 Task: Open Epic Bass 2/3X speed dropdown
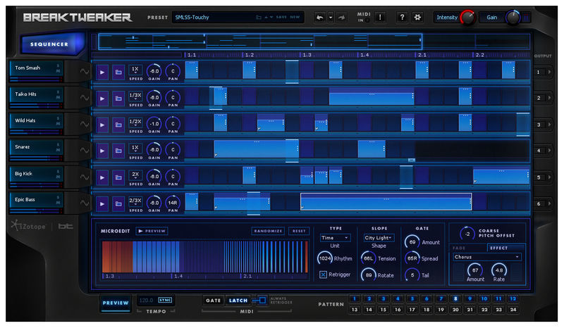point(135,201)
